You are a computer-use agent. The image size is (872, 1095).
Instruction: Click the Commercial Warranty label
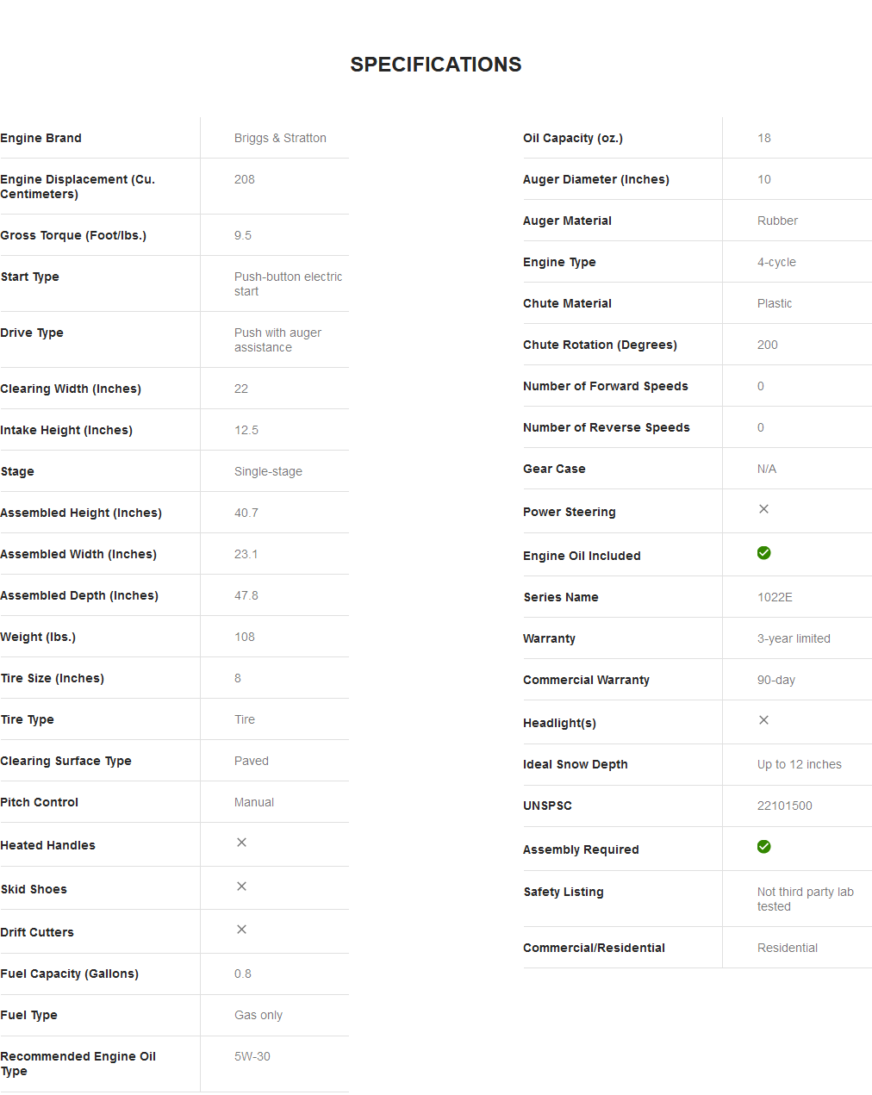(586, 680)
